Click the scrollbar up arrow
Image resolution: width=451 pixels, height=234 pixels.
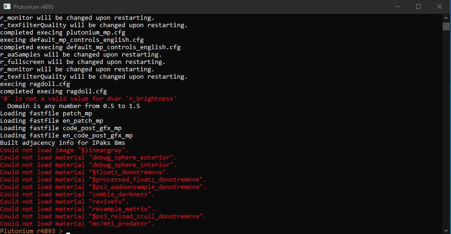[x=446, y=17]
